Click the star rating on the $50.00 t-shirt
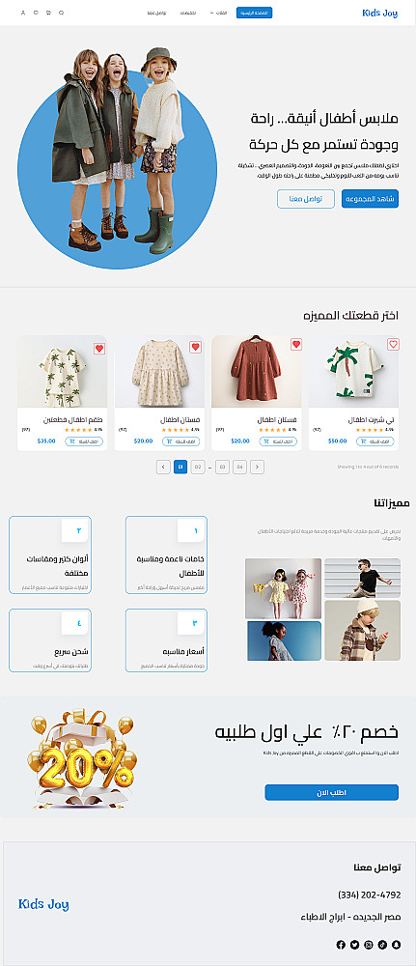 click(370, 430)
